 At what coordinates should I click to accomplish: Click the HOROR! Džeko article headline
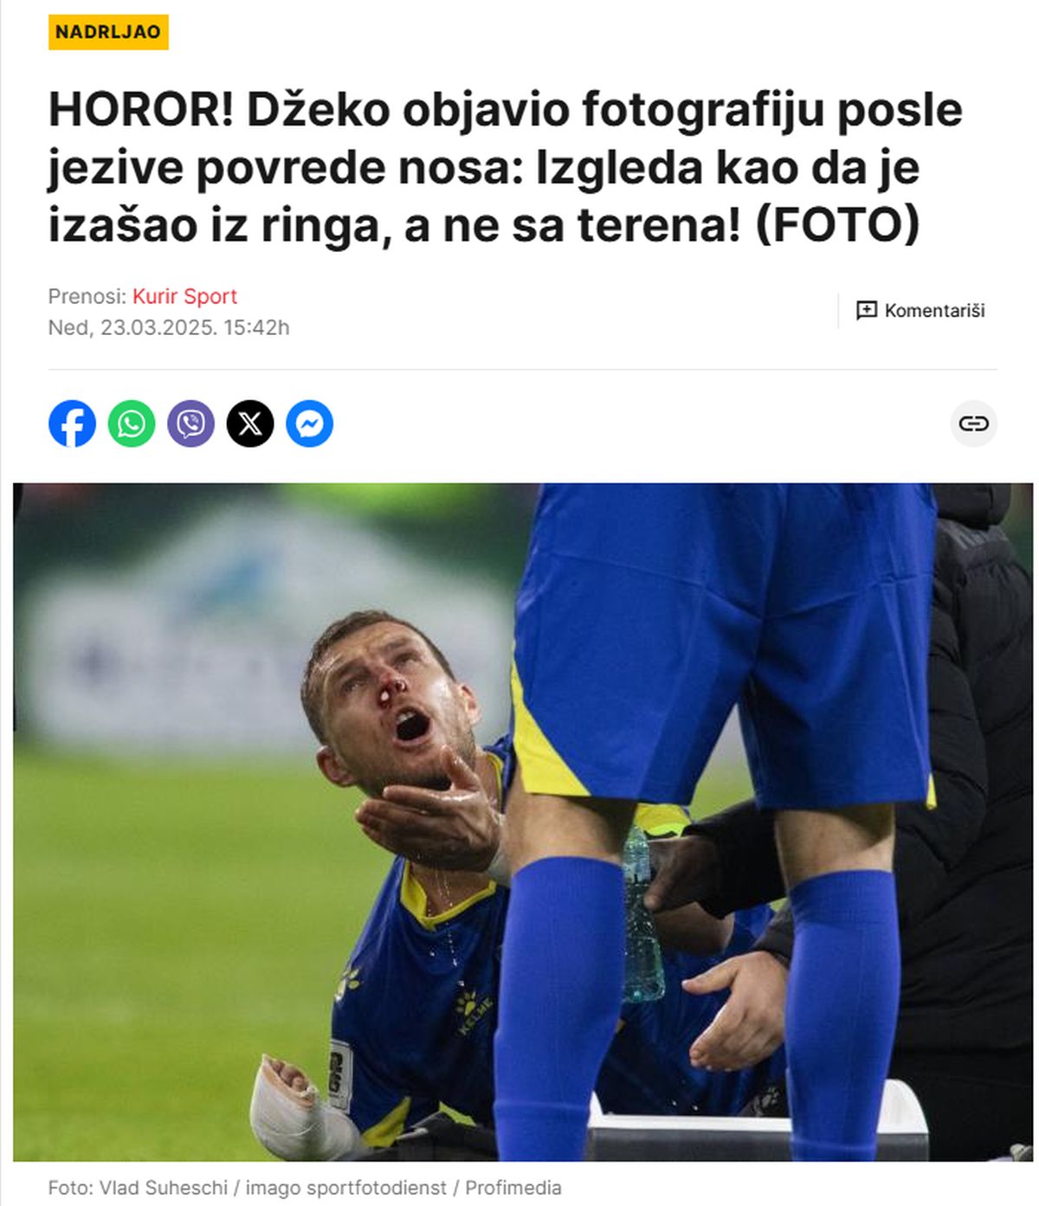click(506, 167)
